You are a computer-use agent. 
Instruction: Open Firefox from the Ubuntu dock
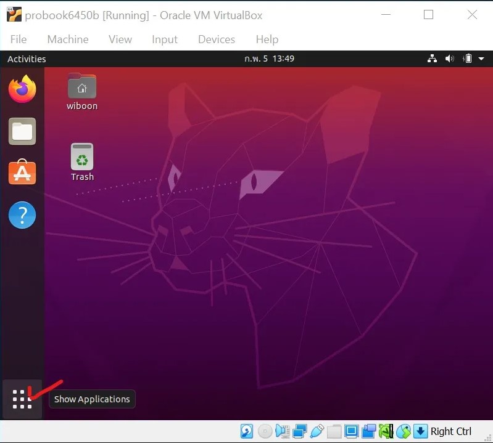tap(22, 90)
